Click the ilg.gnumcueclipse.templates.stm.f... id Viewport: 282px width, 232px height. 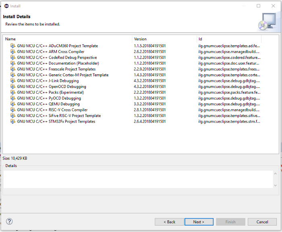click(229, 121)
